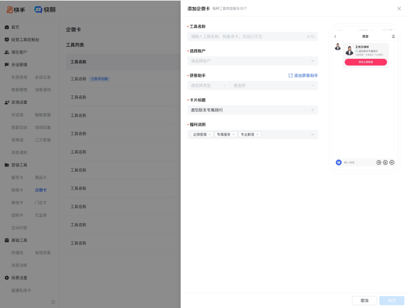Open 底部互动 in the sidebar
The height and width of the screenshot is (308, 410).
pyautogui.click(x=19, y=128)
